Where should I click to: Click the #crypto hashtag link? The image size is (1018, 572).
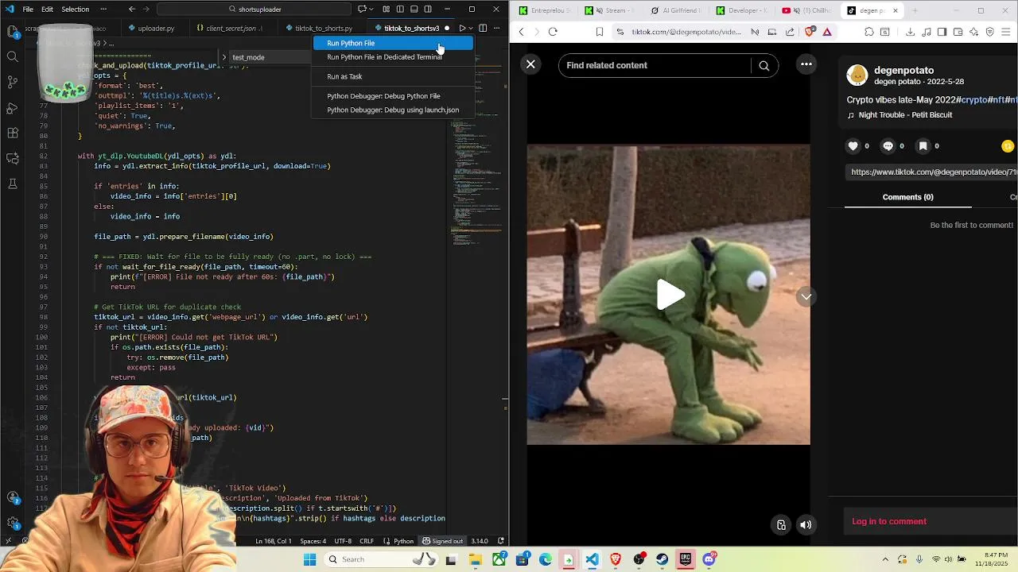point(973,100)
